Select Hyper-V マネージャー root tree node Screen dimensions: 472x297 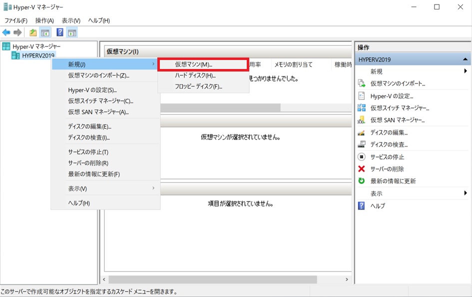pyautogui.click(x=36, y=46)
